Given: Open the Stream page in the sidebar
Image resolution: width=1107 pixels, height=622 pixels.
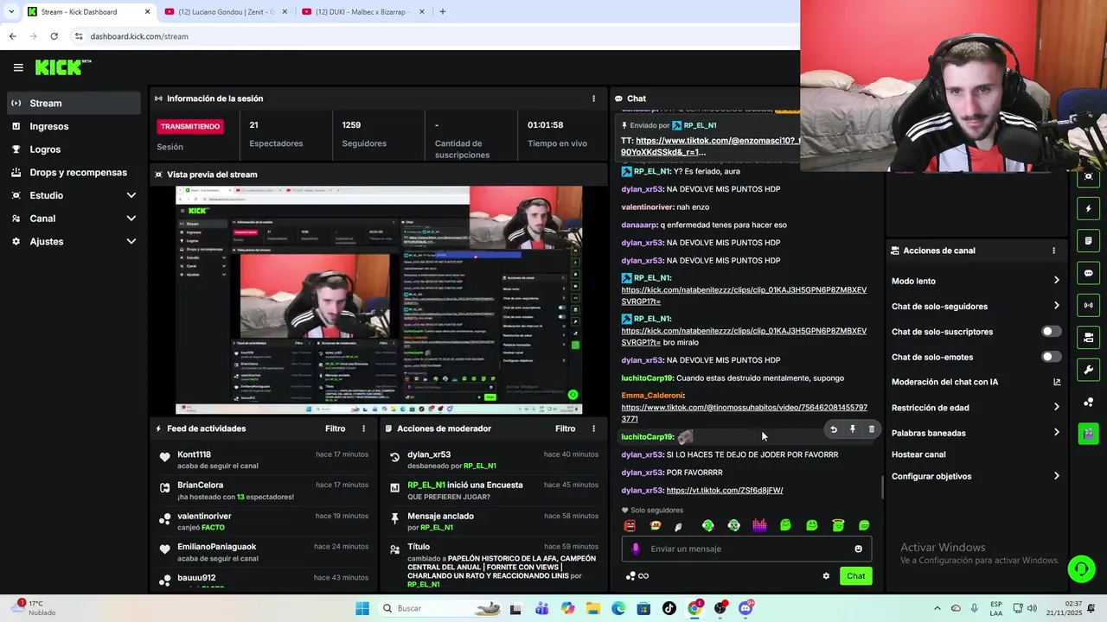Looking at the screenshot, I should point(73,103).
